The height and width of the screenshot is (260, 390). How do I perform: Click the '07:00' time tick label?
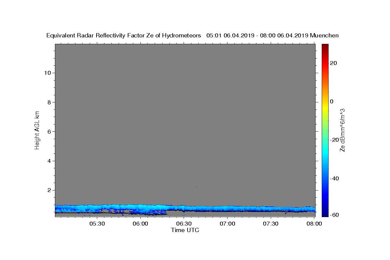point(227,224)
